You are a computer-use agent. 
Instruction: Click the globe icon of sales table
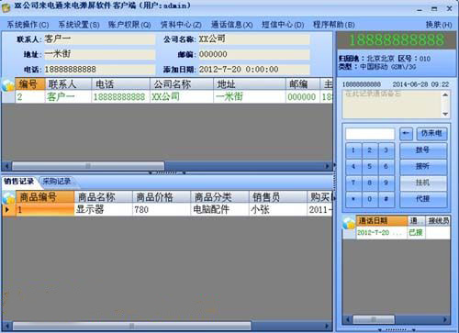(9, 197)
